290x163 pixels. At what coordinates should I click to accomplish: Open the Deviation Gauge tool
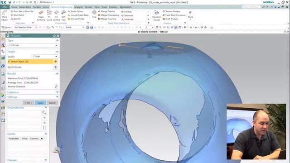pos(156,15)
